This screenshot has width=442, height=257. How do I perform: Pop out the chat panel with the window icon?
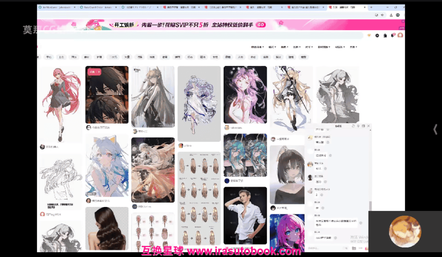363,126
